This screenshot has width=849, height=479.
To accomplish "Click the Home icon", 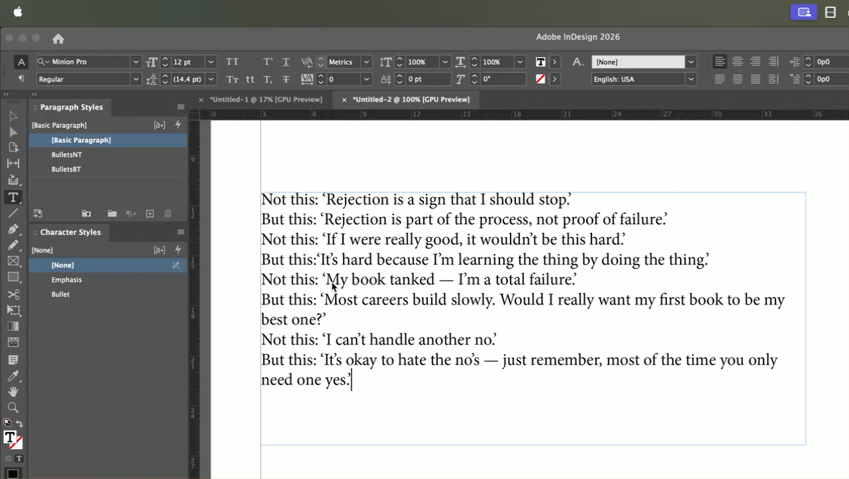I will tap(58, 38).
